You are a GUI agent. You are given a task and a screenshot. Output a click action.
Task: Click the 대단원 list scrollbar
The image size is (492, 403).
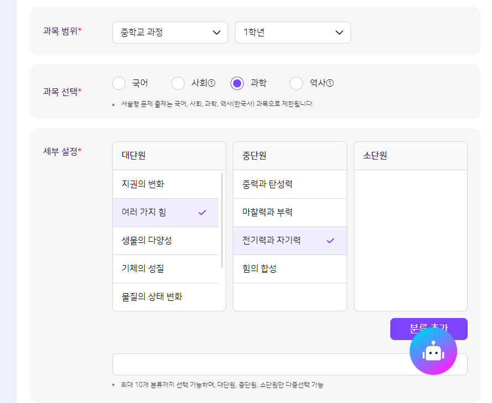click(x=222, y=221)
